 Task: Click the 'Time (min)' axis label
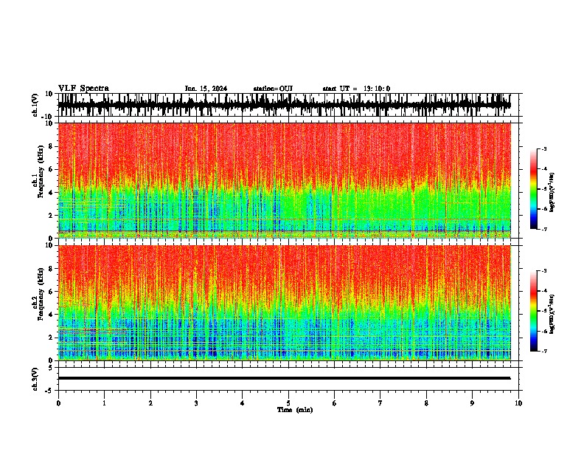pos(295,410)
